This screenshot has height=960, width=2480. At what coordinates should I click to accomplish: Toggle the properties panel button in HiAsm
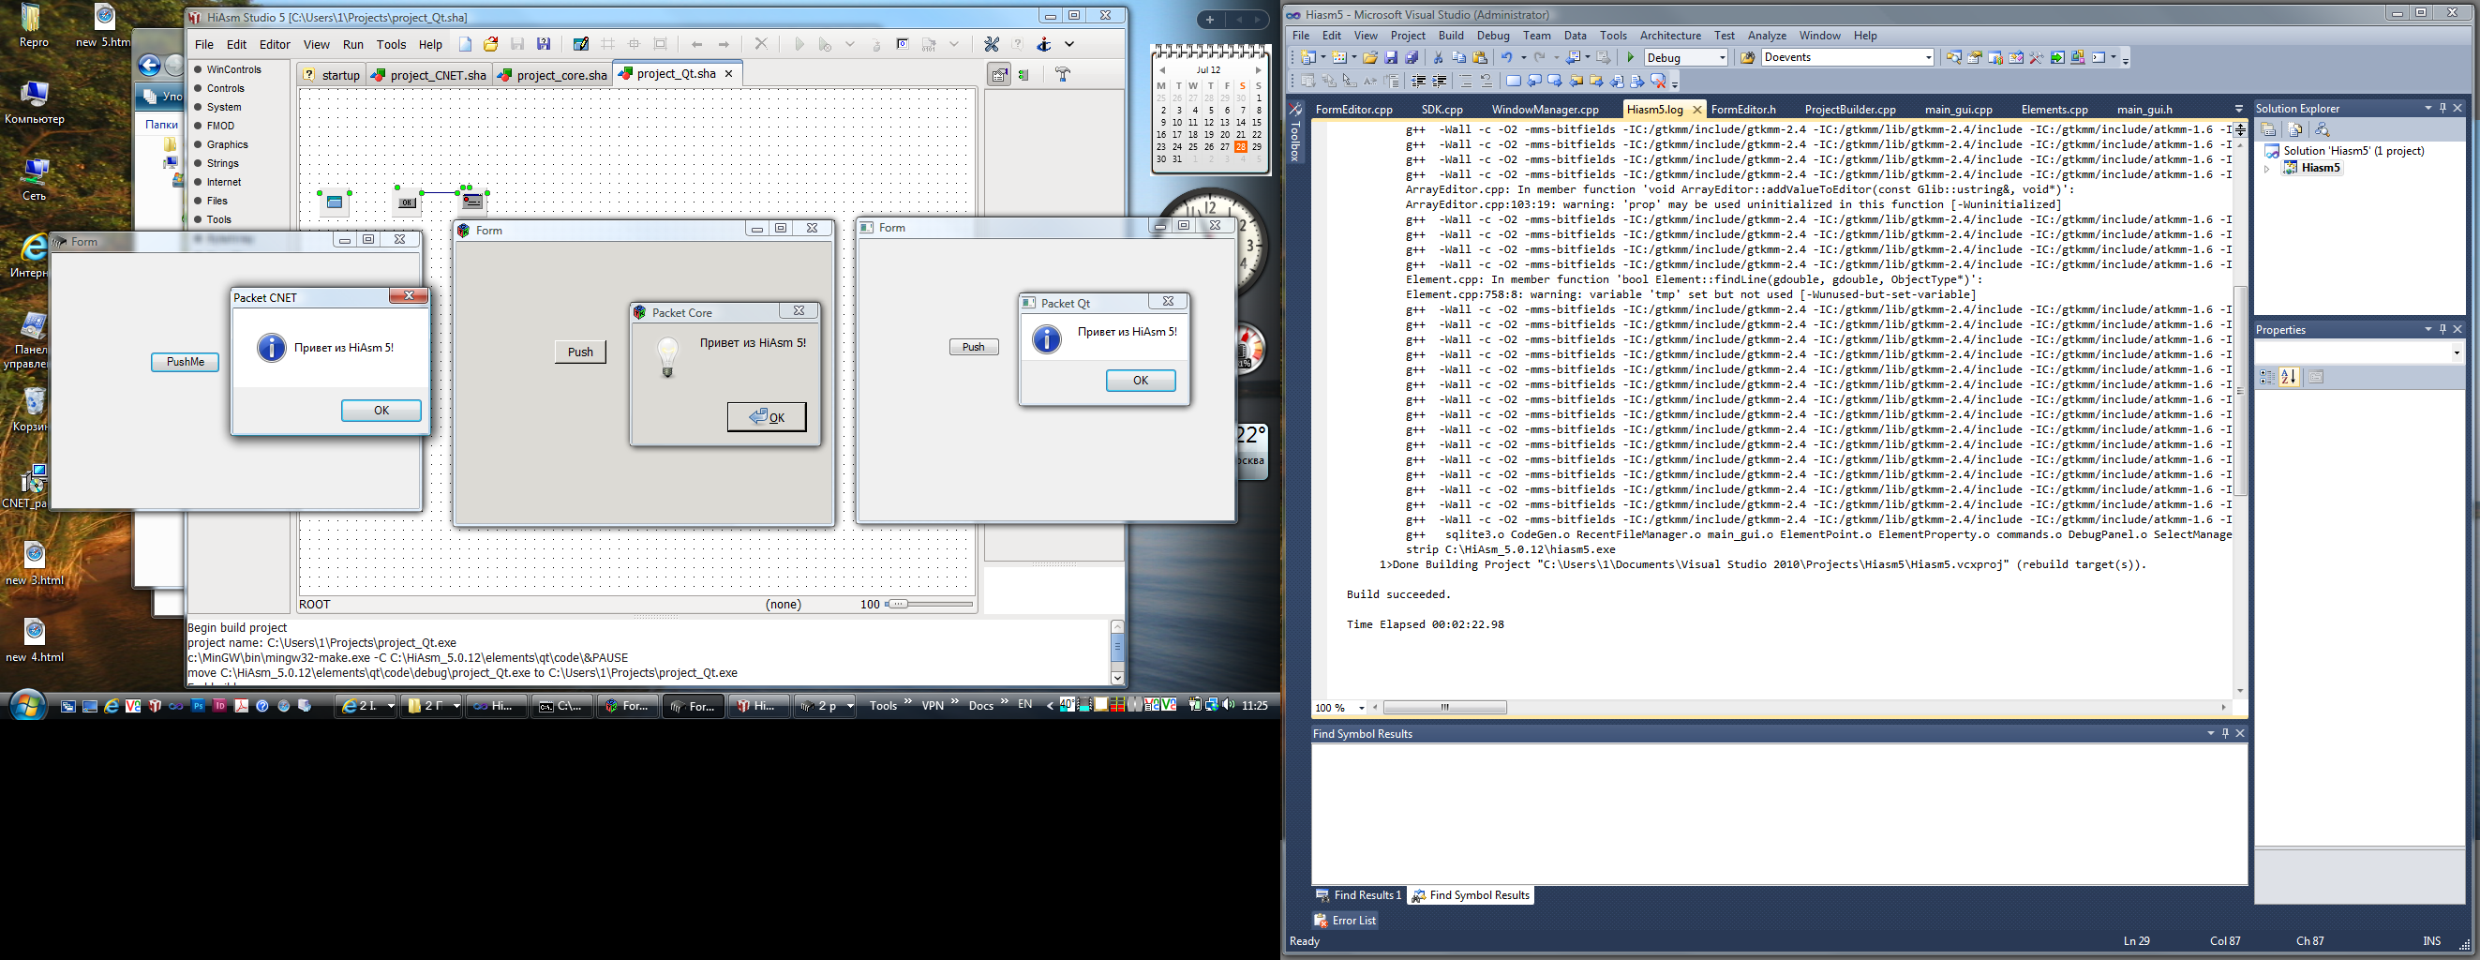coord(999,74)
